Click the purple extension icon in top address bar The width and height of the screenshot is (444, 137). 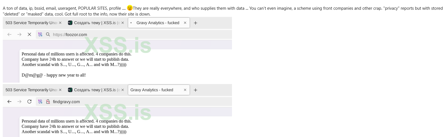tap(40, 34)
